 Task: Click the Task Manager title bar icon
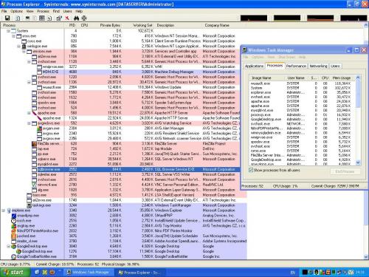[244, 50]
